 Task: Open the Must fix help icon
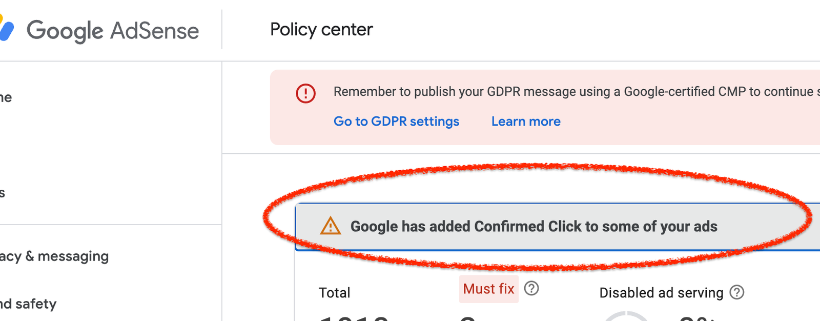(531, 289)
